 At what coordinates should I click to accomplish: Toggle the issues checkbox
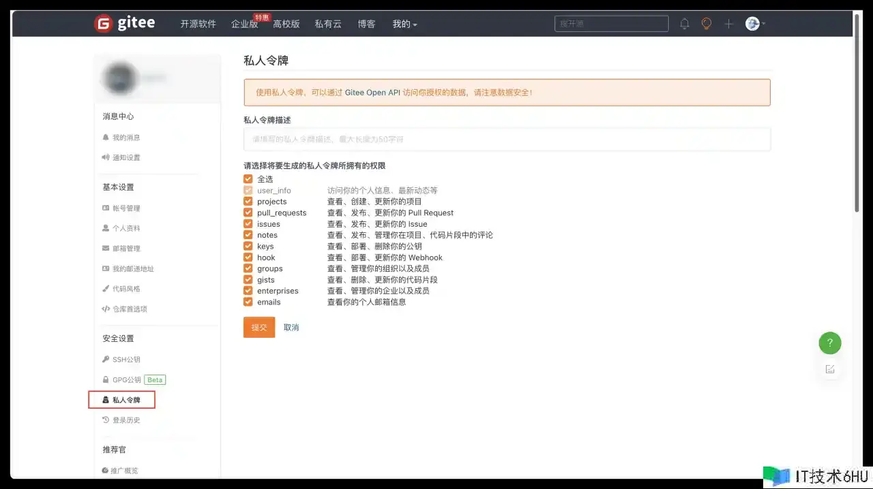[x=248, y=224]
